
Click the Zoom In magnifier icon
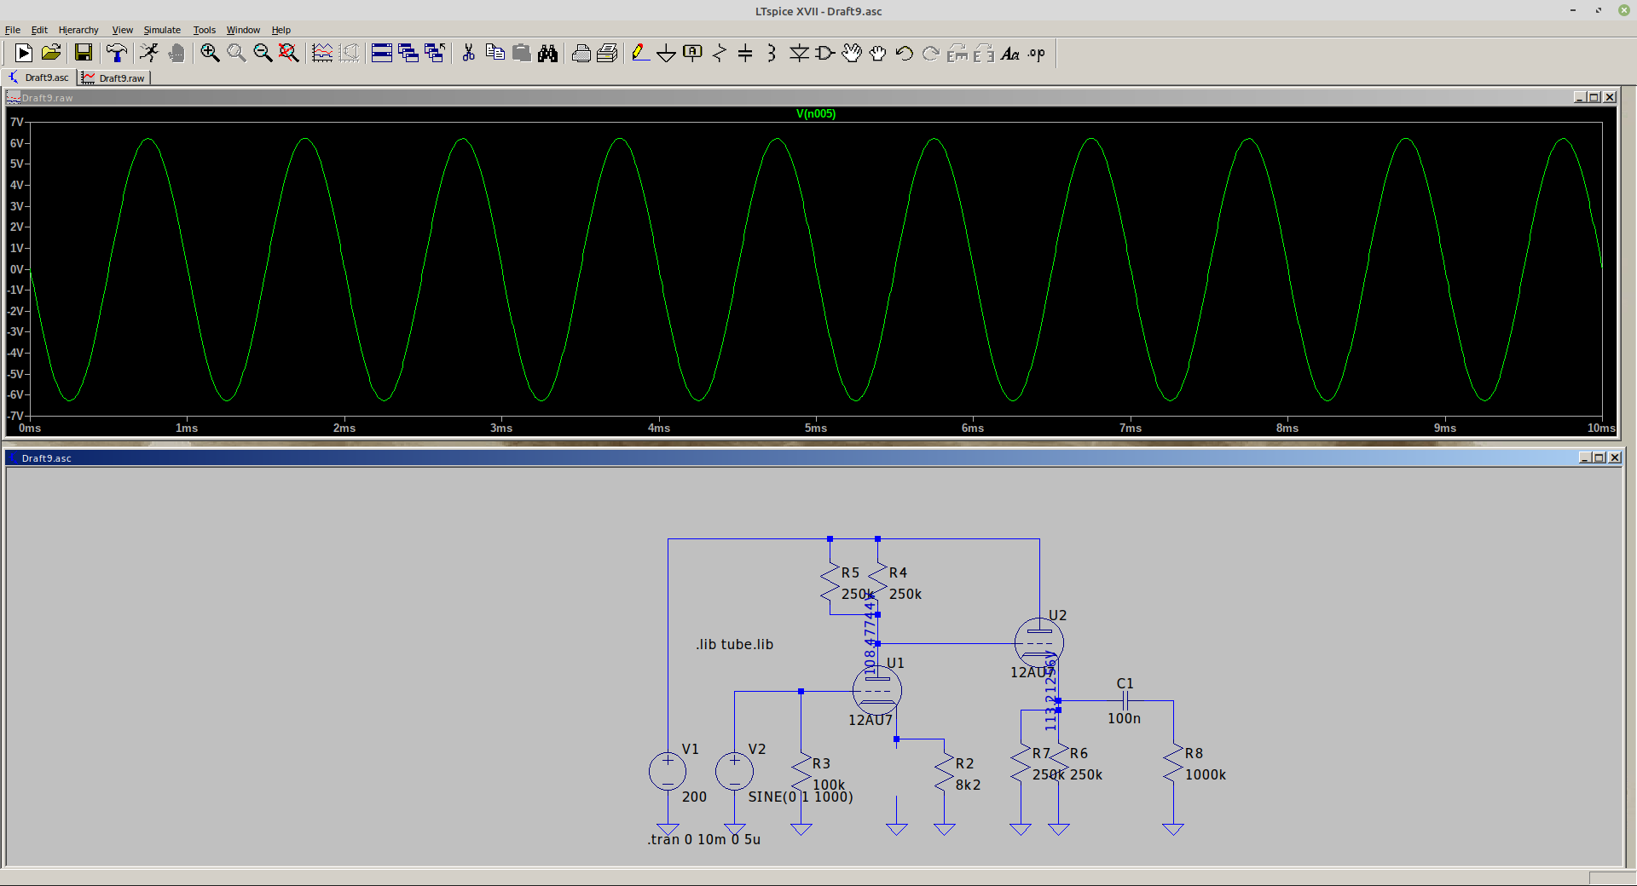210,53
